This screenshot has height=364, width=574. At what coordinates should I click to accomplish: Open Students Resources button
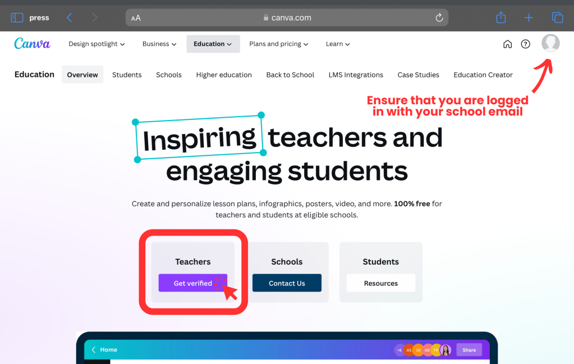381,283
